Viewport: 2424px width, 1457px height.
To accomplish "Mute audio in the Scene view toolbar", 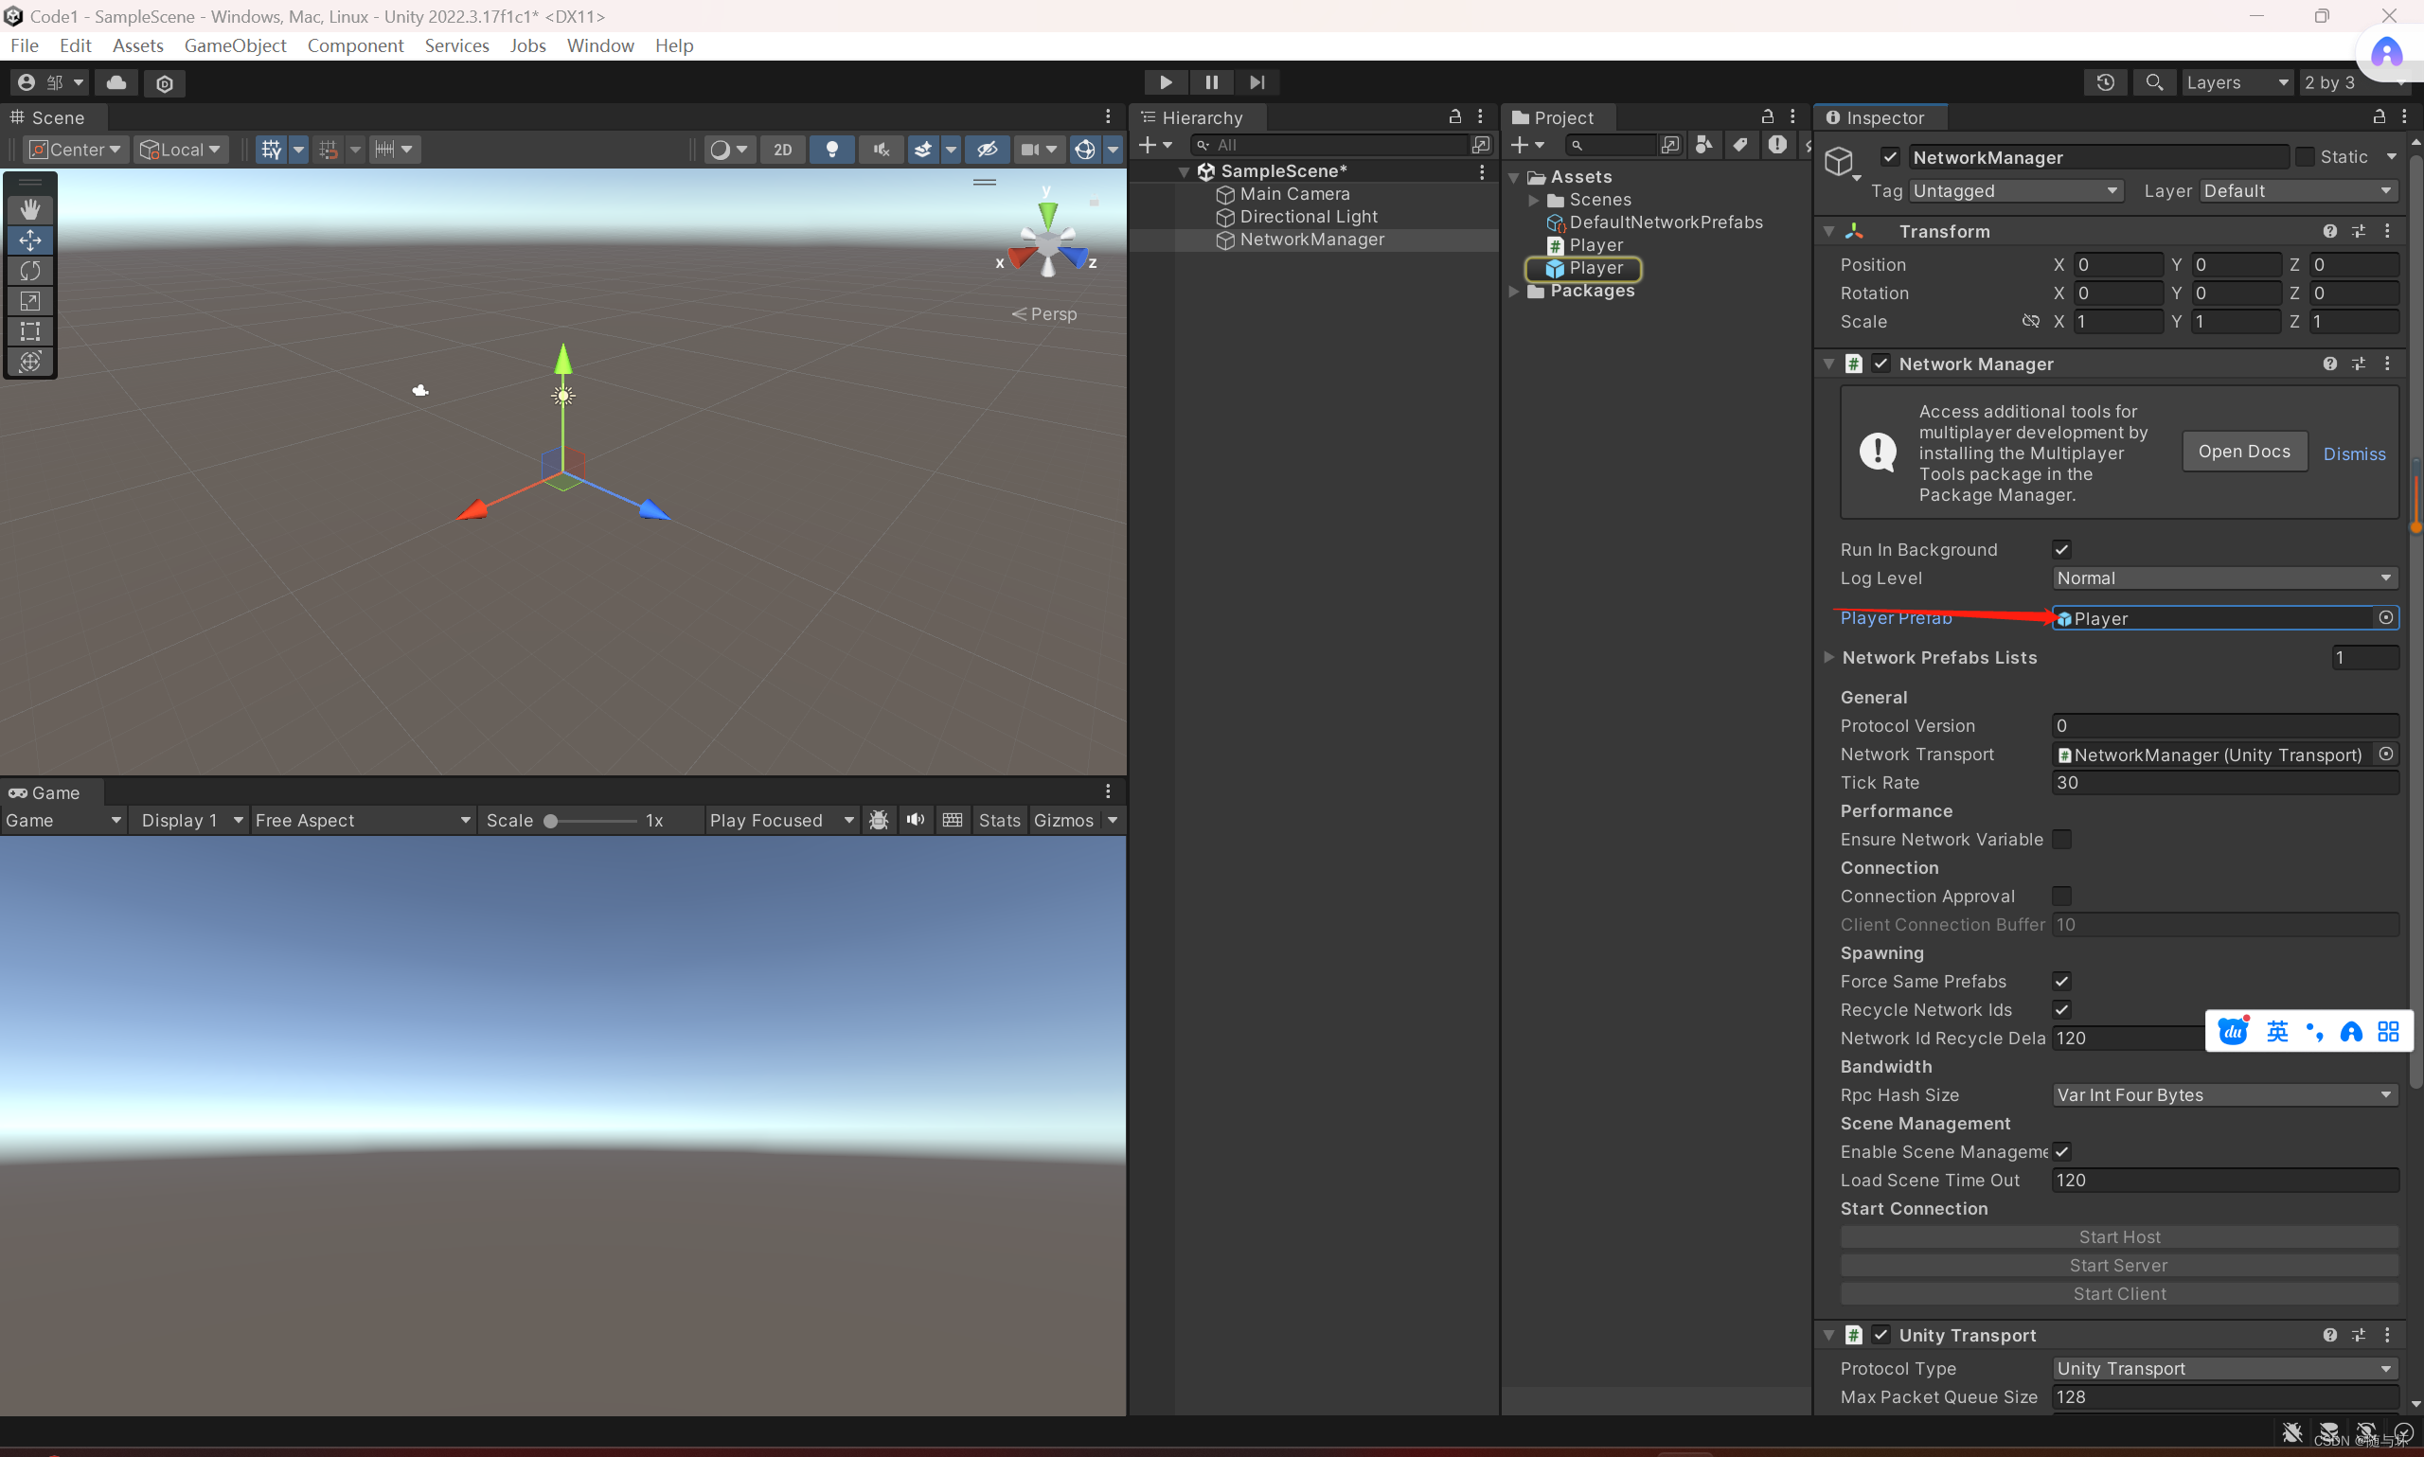I will 881,150.
